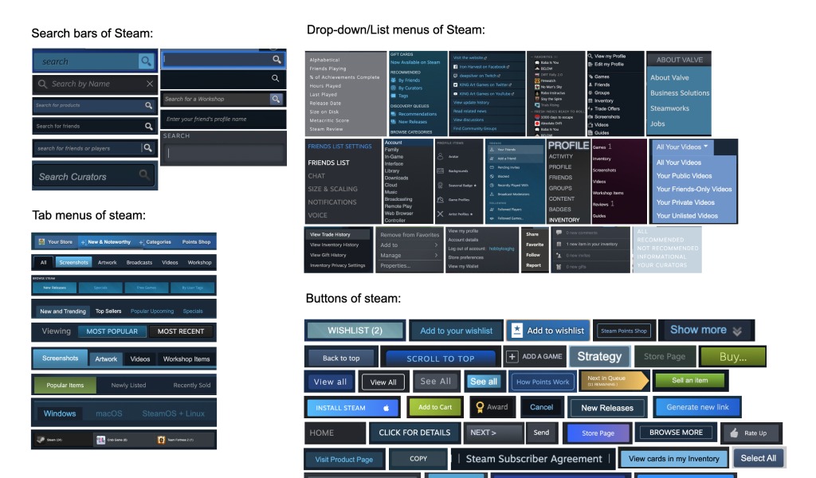This screenshot has width=816, height=478.
Task: Click double chevron on 'Show more' button
Action: (x=737, y=331)
